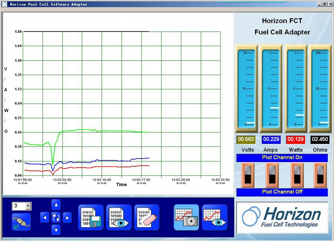Click the erase data eraser icon
The height and width of the screenshot is (241, 334).
point(147,218)
